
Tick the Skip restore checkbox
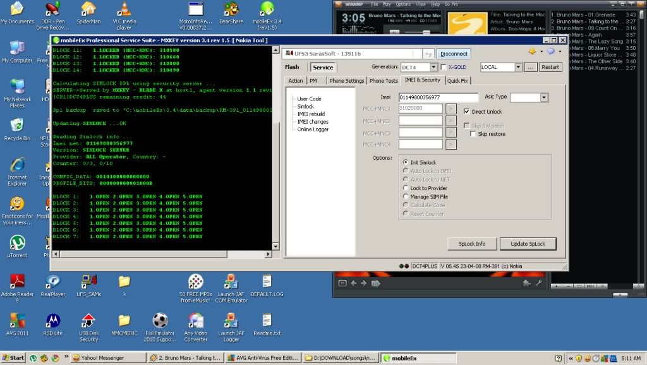(473, 134)
